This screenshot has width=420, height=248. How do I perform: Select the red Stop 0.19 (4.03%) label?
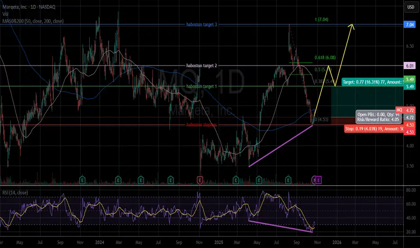pos(374,129)
